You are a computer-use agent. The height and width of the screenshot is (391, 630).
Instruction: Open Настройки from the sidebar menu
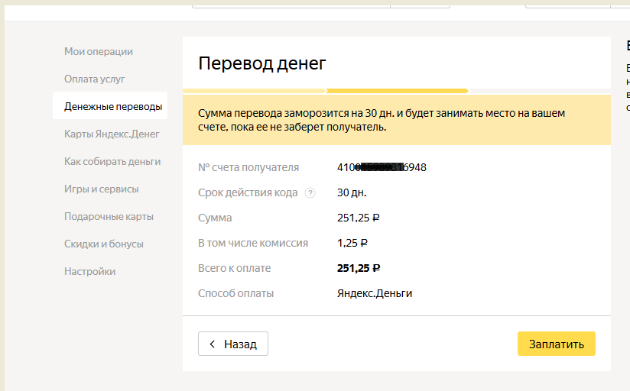(90, 271)
